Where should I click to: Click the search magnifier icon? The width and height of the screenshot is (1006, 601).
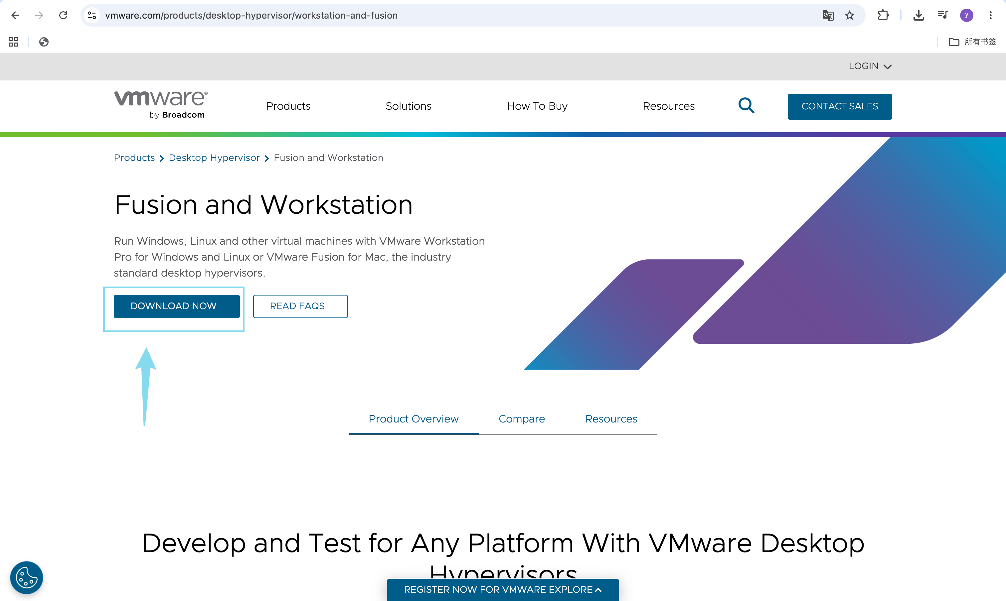pos(746,106)
